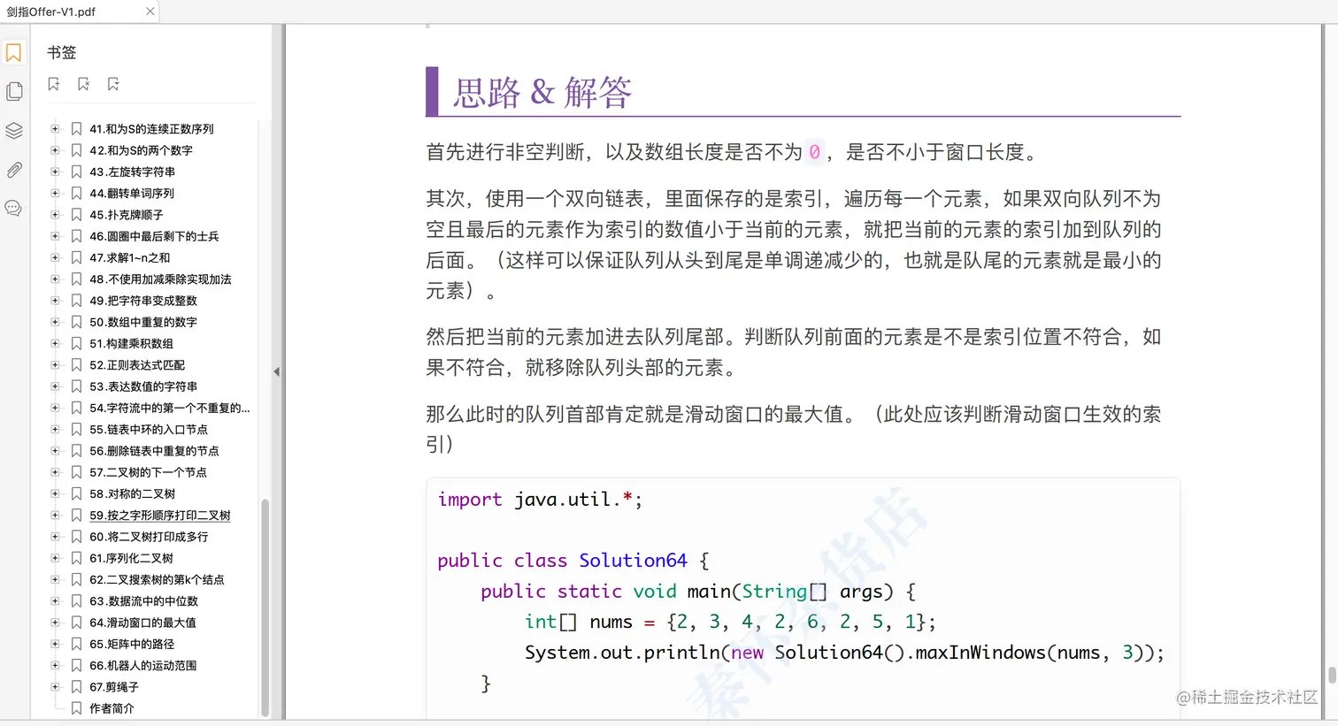
Task: Open bookmark 55.链表中环的入口节点
Action: [x=149, y=429]
